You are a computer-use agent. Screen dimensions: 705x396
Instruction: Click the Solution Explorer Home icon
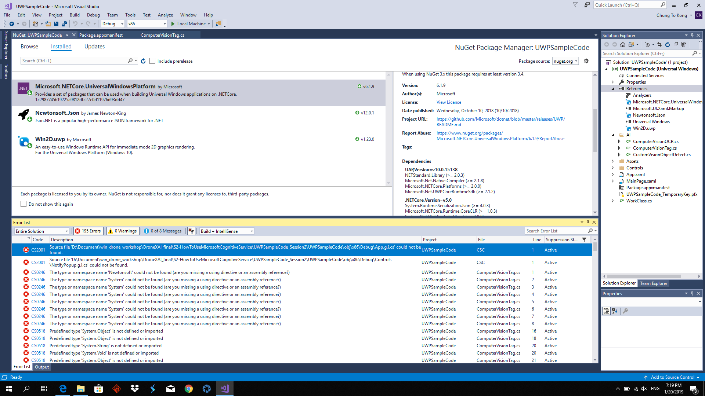pyautogui.click(x=622, y=44)
